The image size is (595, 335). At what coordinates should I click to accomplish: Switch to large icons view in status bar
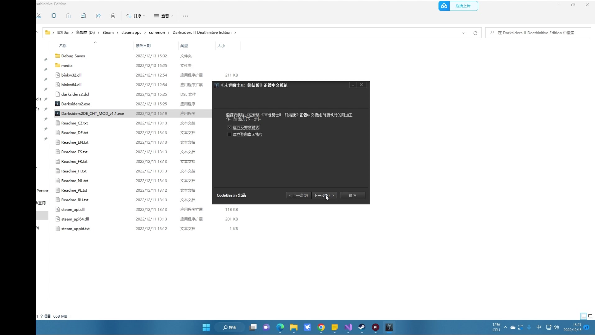tap(590, 316)
